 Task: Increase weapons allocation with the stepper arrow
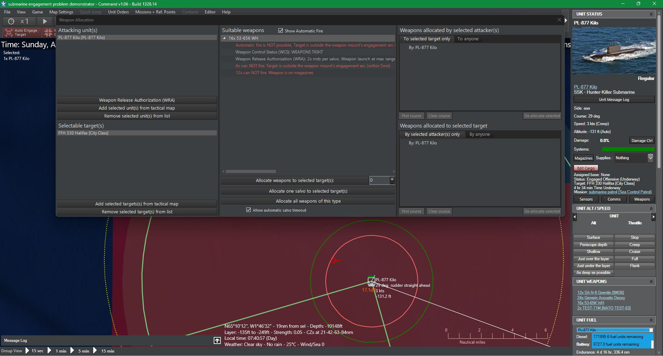pyautogui.click(x=392, y=179)
